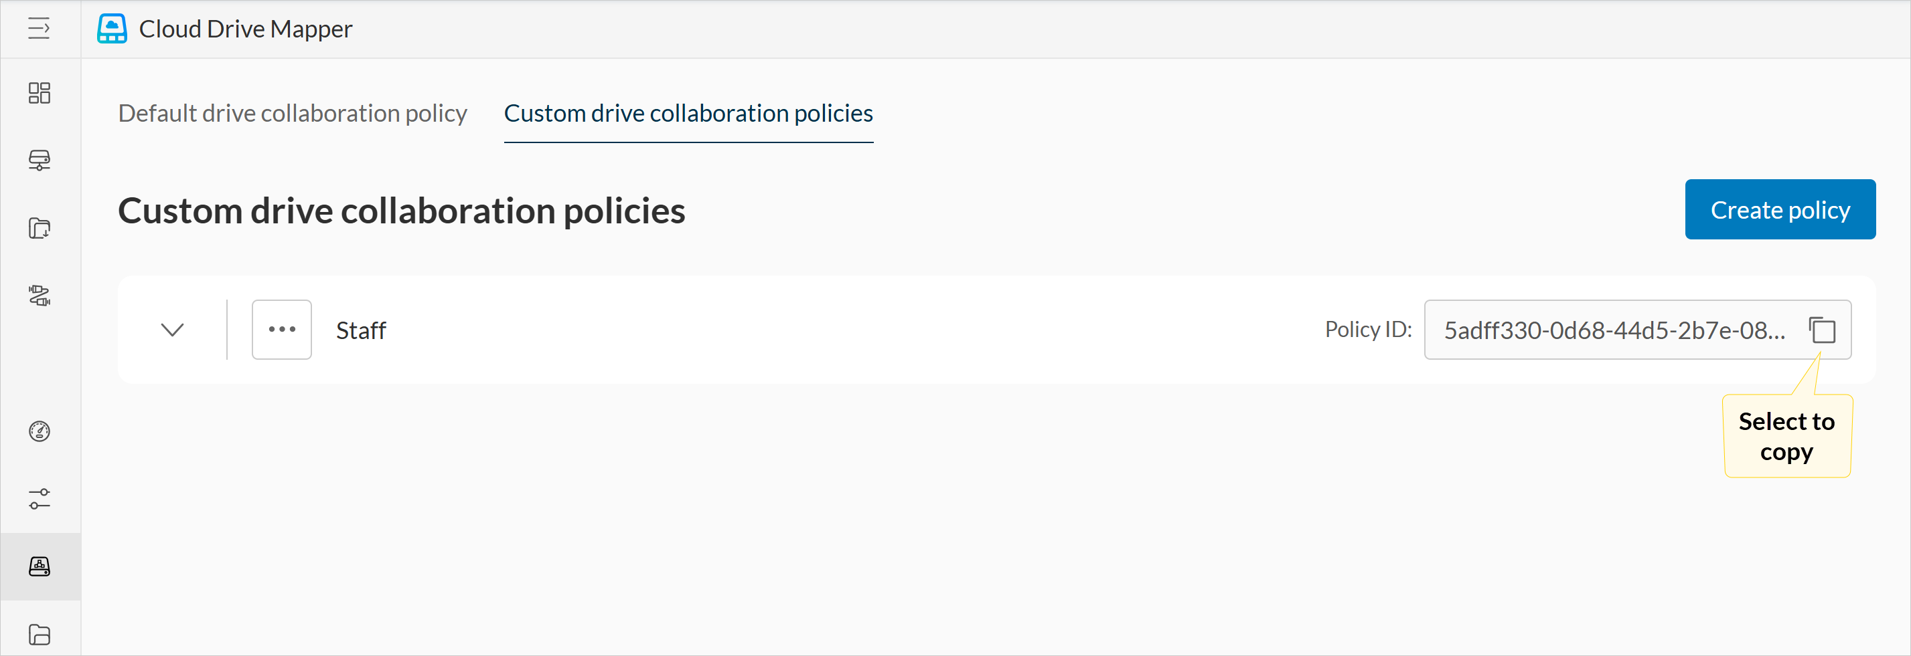The width and height of the screenshot is (1911, 656).
Task: Click the Cloud Drive Mapper title text
Action: click(246, 29)
